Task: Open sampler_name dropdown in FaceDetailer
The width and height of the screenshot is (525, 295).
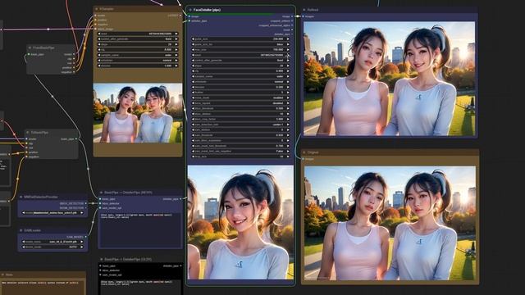Action: pyautogui.click(x=240, y=76)
